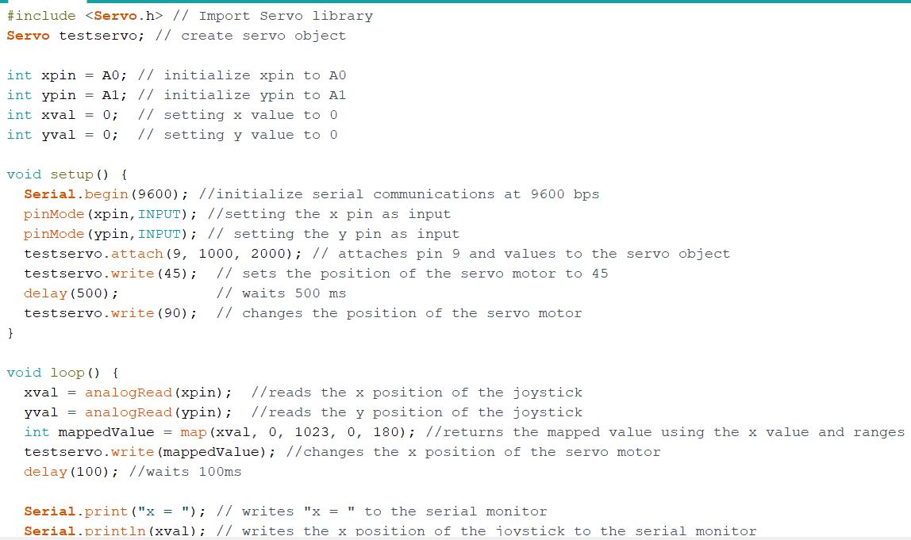Click the Serial.print("x = ") statement
This screenshot has height=540, width=911.
pos(115,511)
